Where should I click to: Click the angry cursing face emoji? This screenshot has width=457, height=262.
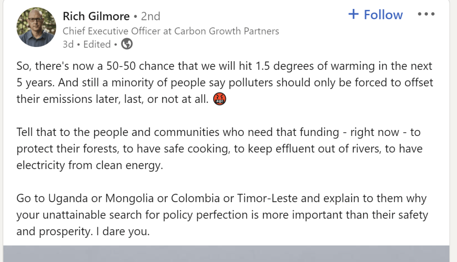(x=220, y=99)
